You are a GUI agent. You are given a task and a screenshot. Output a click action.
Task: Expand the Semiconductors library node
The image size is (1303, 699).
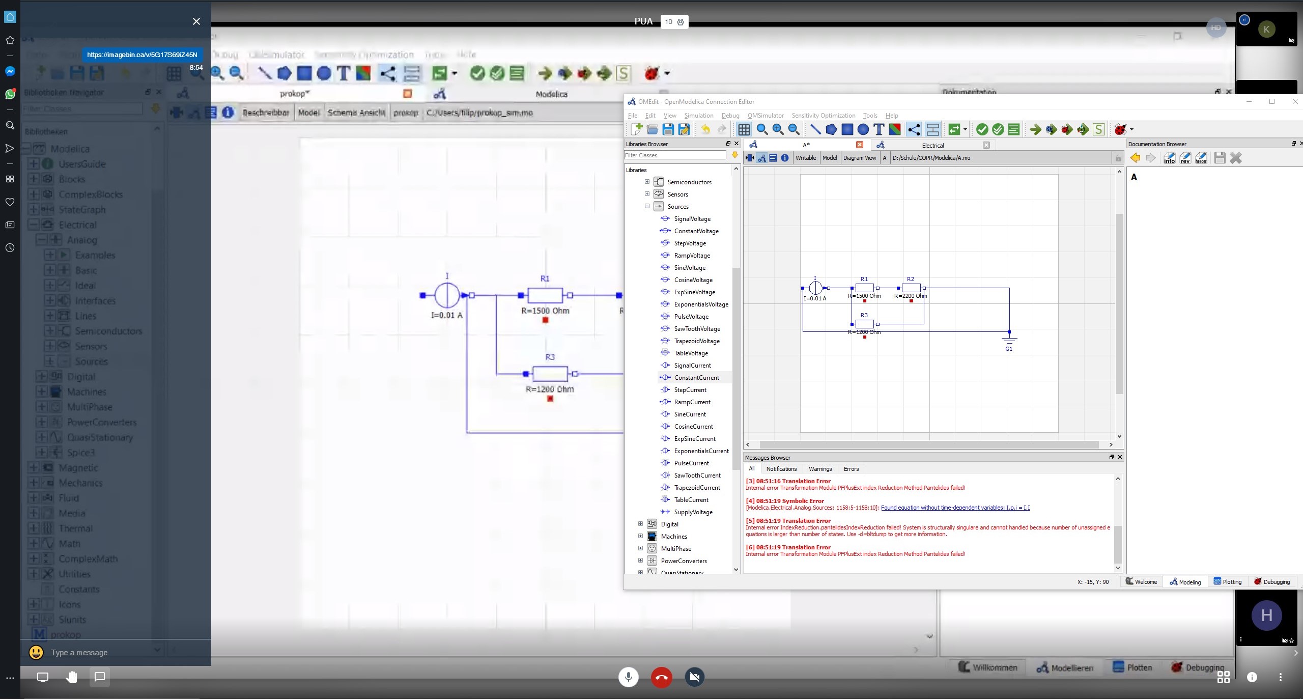[x=647, y=182]
